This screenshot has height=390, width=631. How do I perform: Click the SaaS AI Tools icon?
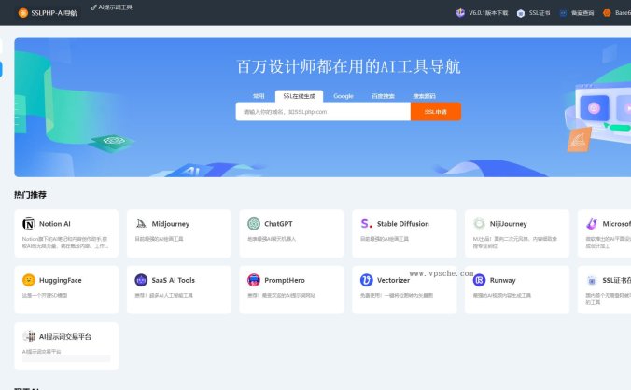[x=141, y=280]
